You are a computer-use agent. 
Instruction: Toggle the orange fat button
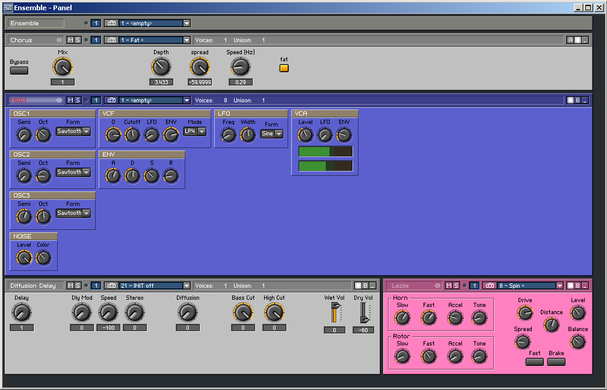point(284,68)
